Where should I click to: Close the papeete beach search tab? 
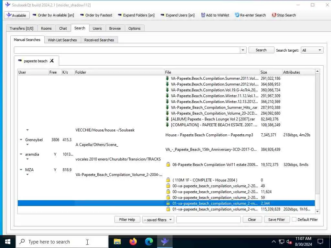tap(52, 61)
